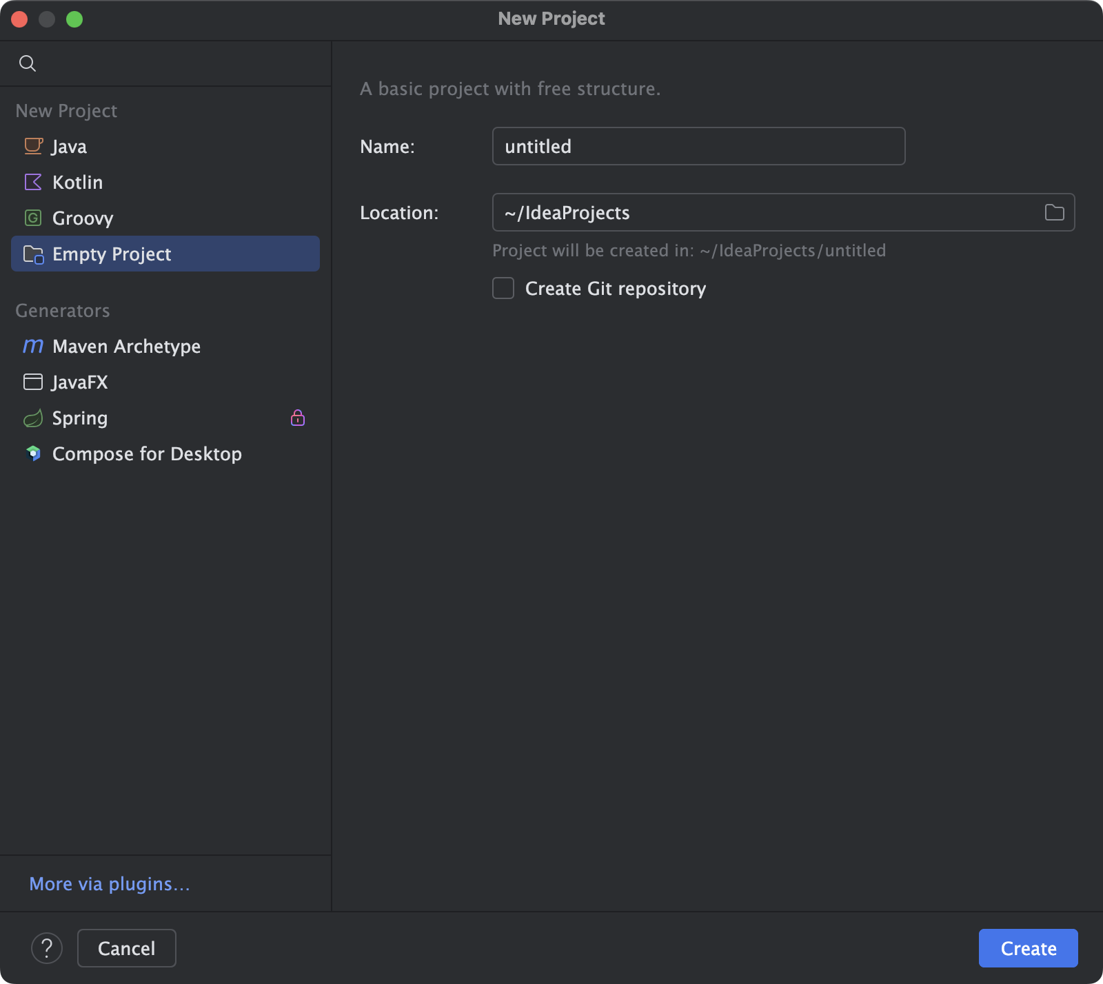Click the New Project section header
The height and width of the screenshot is (984, 1103).
click(66, 111)
